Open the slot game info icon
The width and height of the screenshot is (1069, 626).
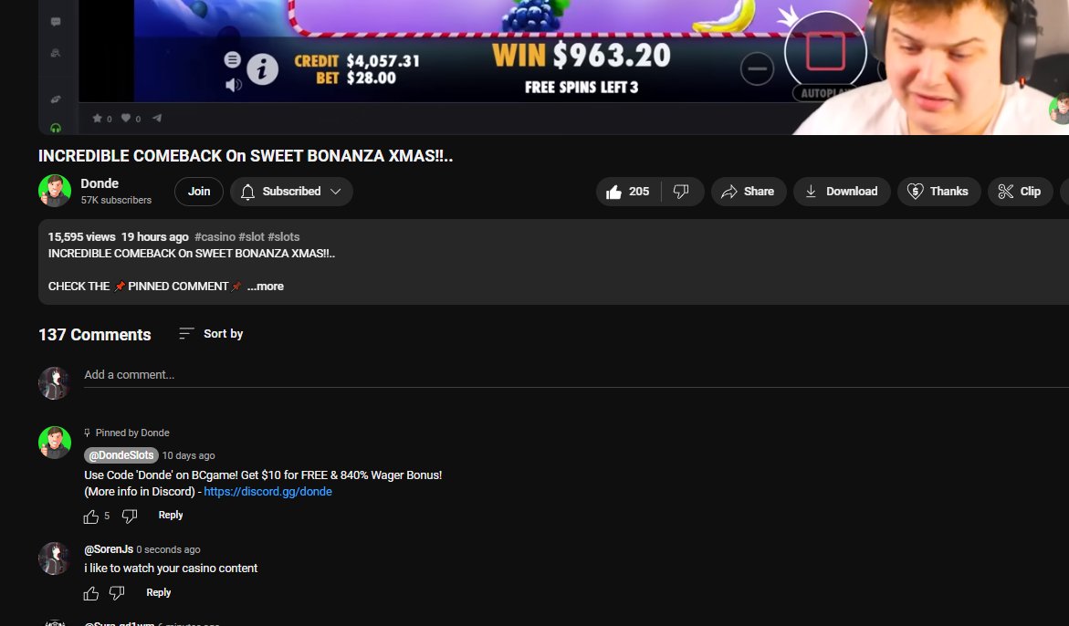pyautogui.click(x=263, y=69)
